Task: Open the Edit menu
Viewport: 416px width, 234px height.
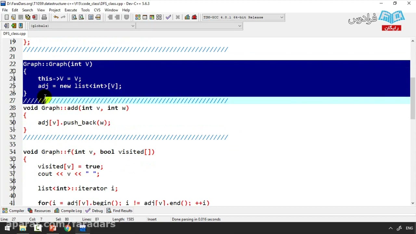Action: point(15,10)
